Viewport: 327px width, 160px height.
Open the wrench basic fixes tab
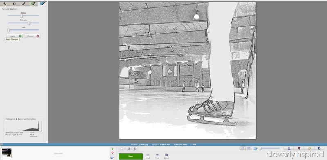pyautogui.click(x=5, y=4)
